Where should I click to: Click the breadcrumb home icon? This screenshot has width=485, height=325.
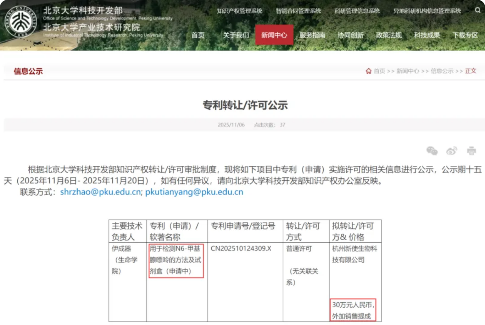pos(369,71)
